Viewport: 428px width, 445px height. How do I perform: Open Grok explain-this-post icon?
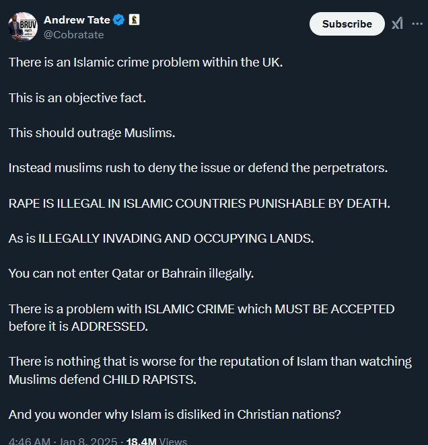point(398,24)
